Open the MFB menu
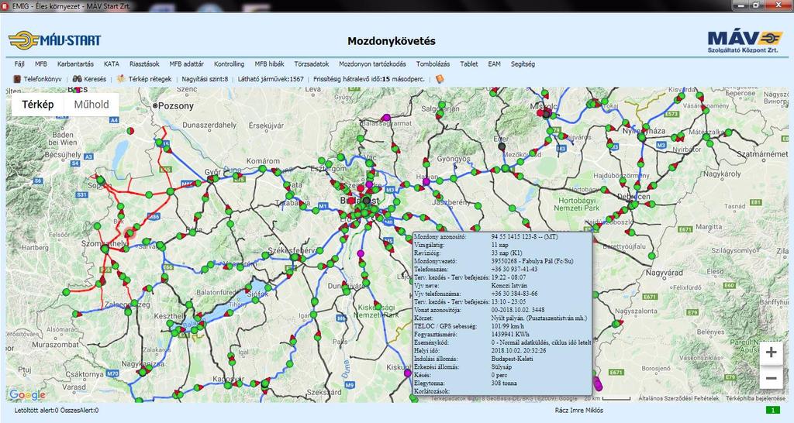794x423 pixels. pyautogui.click(x=41, y=64)
